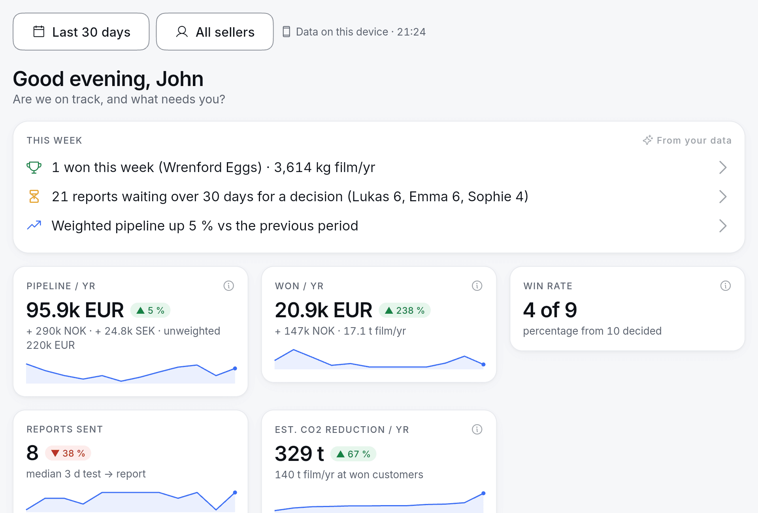Click the Reports Sent sparkline chart
This screenshot has width=758, height=513.
pyautogui.click(x=131, y=501)
